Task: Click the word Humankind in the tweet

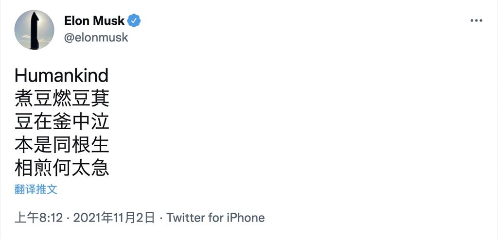Action: (x=61, y=76)
